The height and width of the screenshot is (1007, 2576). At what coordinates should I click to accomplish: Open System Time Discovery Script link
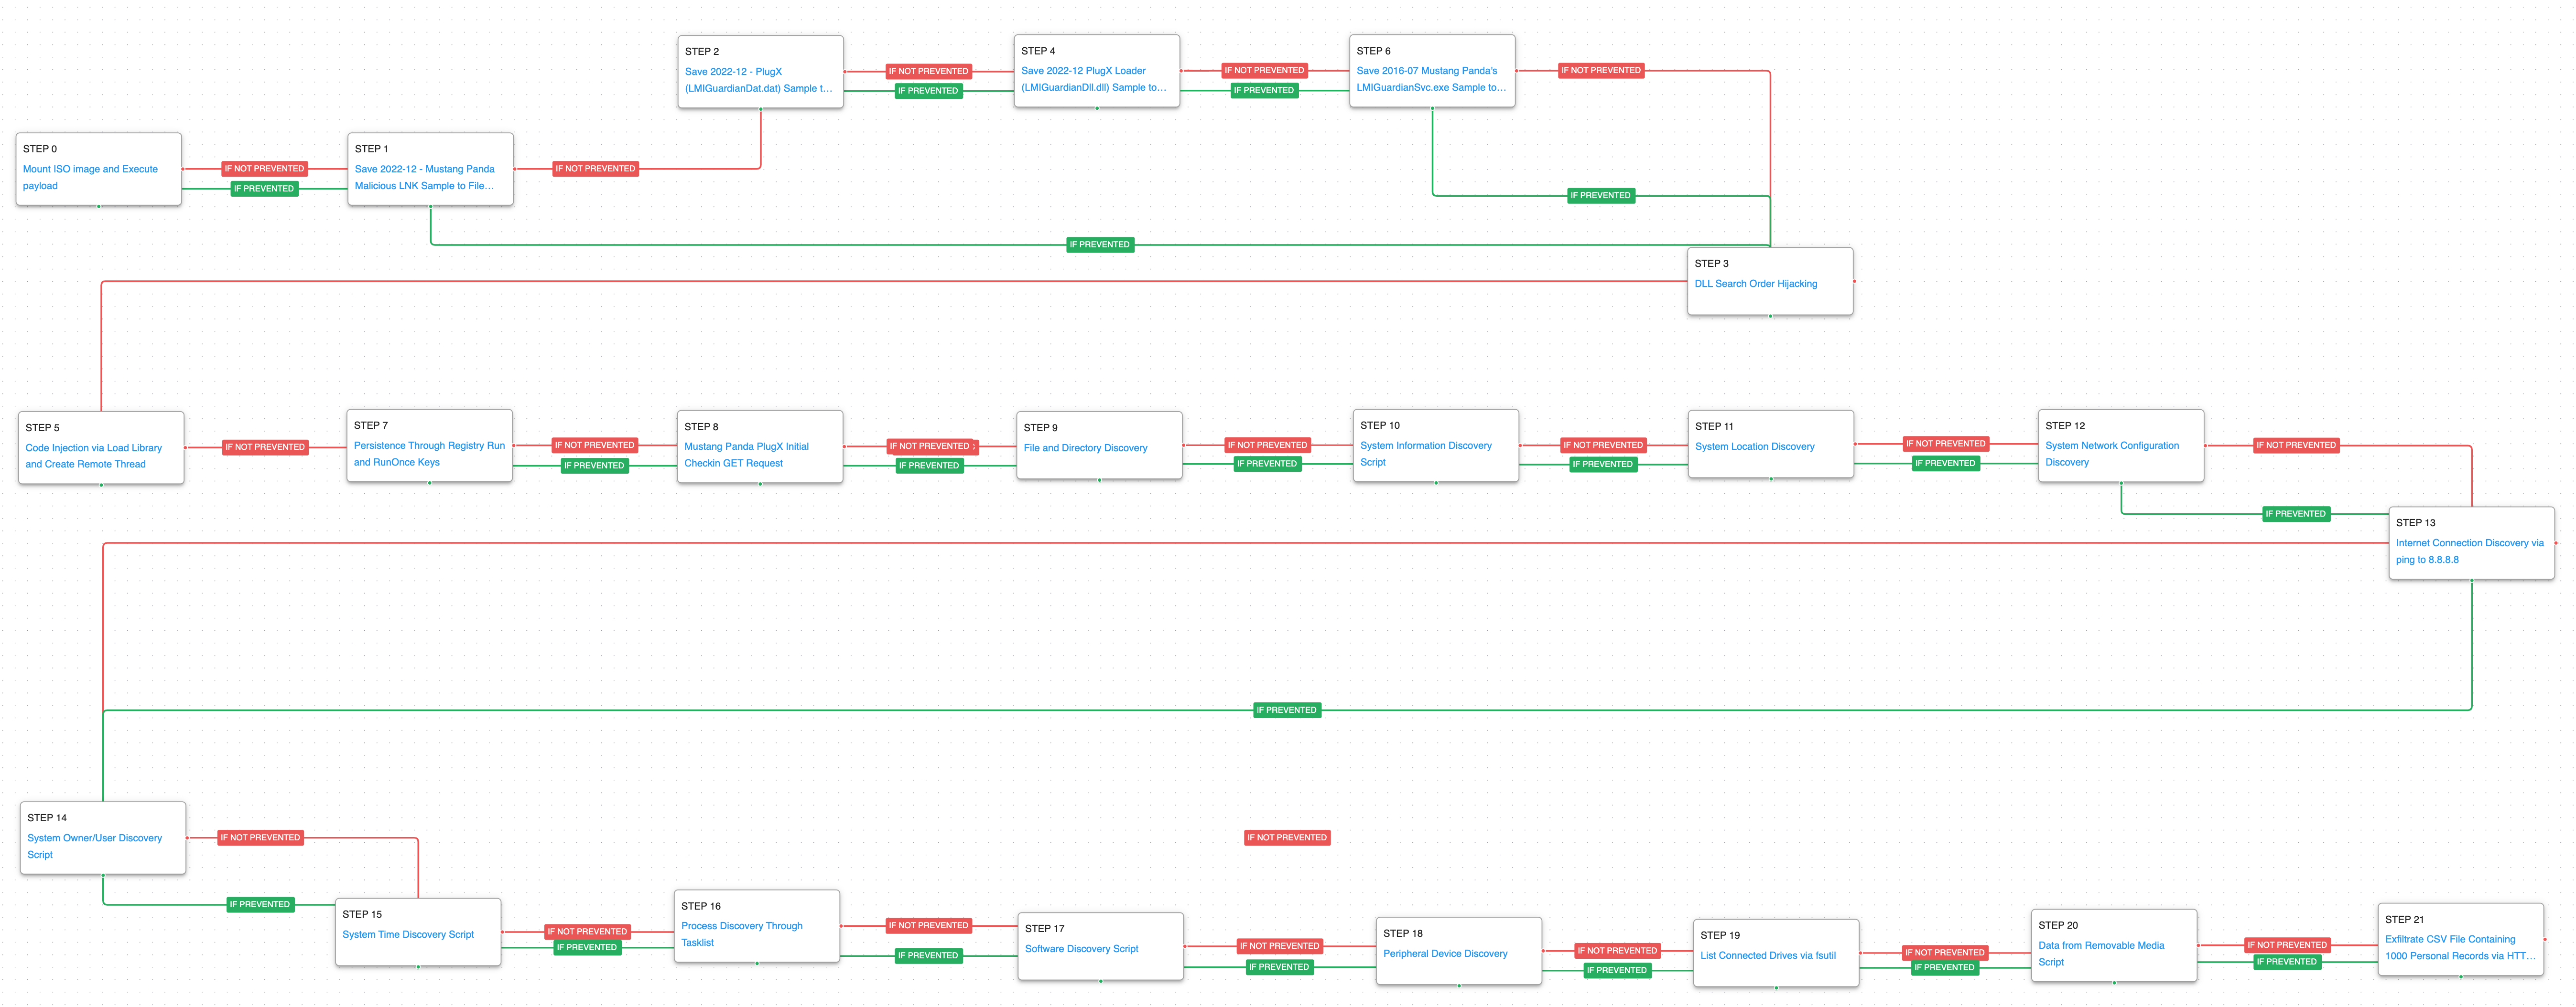pos(408,935)
